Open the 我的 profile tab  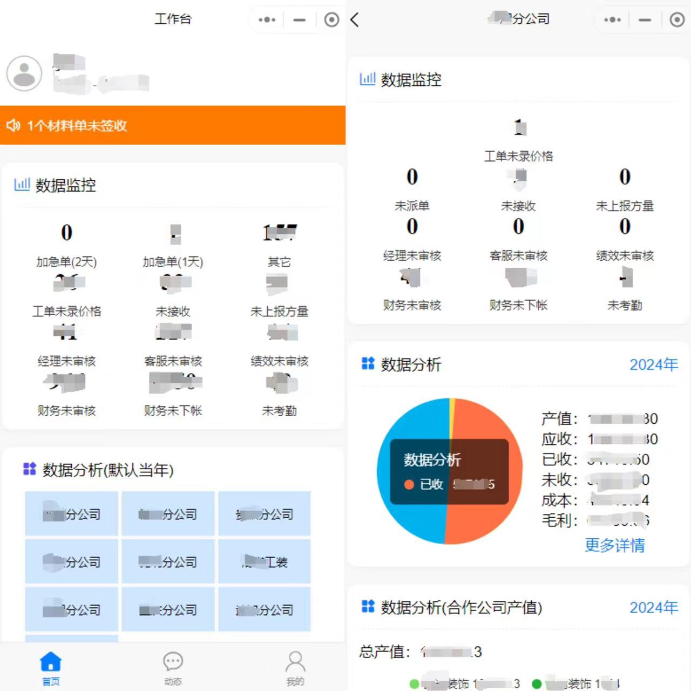pyautogui.click(x=295, y=667)
